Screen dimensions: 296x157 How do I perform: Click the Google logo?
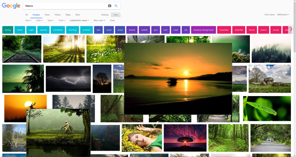[x=11, y=6]
